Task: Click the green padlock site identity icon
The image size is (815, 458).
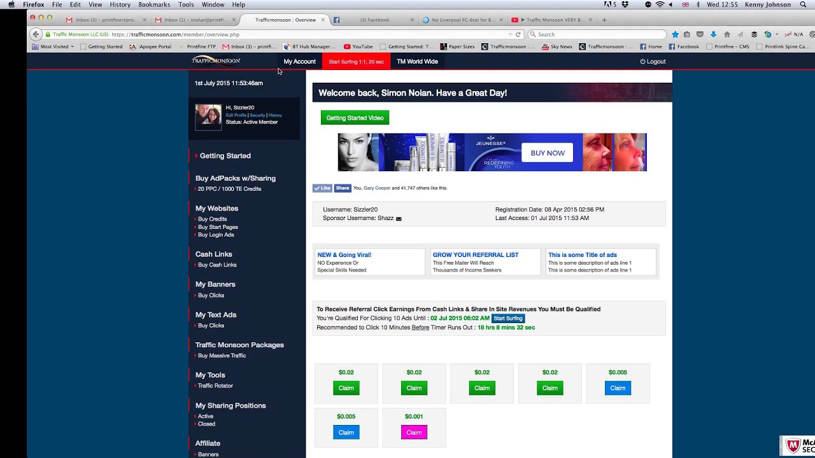Action: click(48, 34)
